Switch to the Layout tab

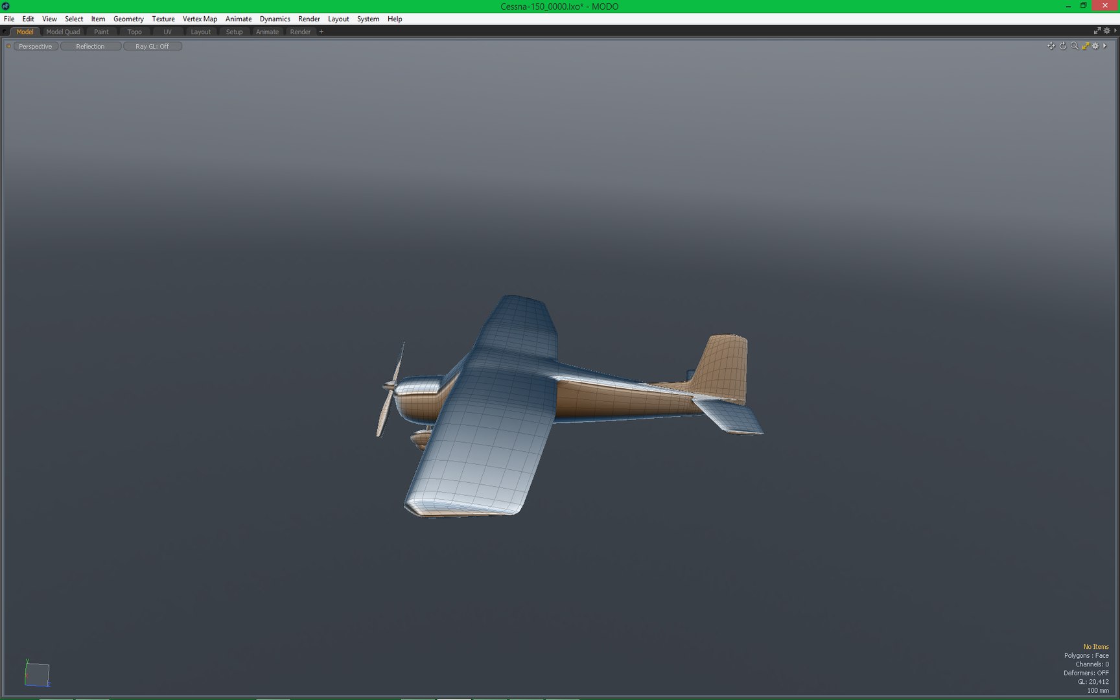pyautogui.click(x=200, y=32)
